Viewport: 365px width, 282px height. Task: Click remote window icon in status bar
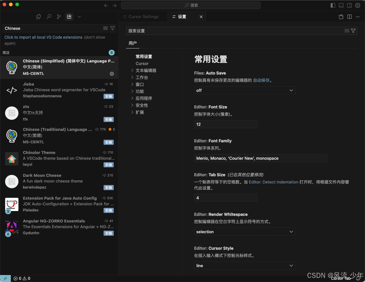coord(5,278)
